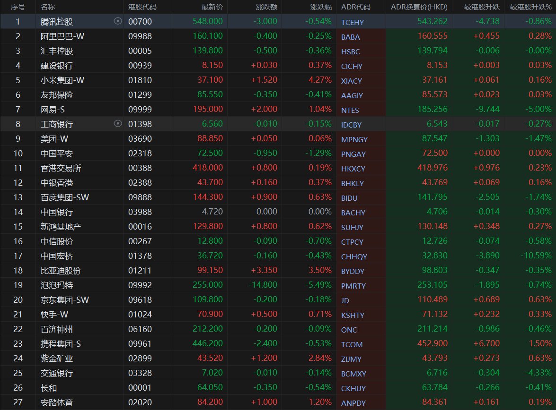Click the NTES ADR code
Viewport: 556px width, 410px height.
point(350,110)
